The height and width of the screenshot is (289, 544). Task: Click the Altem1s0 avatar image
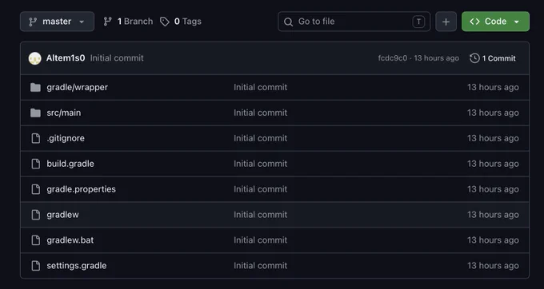(x=34, y=58)
